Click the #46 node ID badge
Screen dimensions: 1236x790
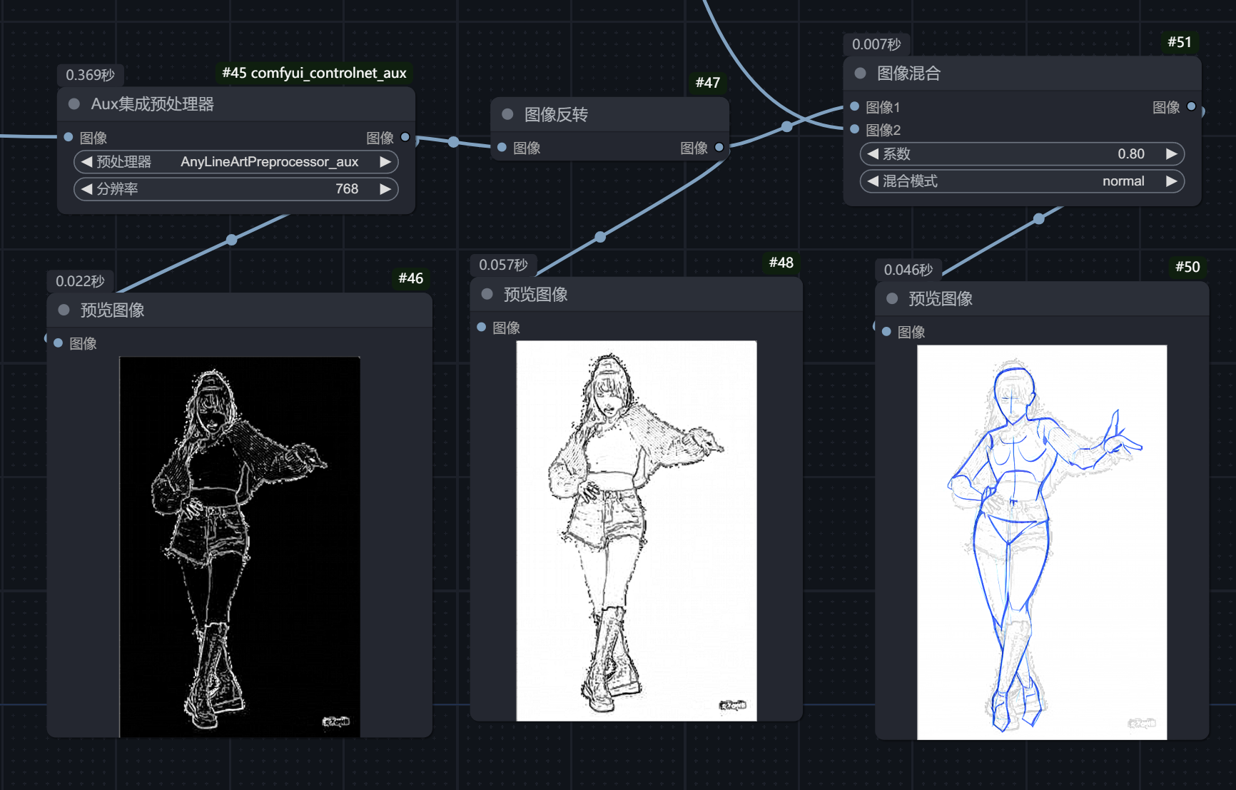(x=410, y=278)
